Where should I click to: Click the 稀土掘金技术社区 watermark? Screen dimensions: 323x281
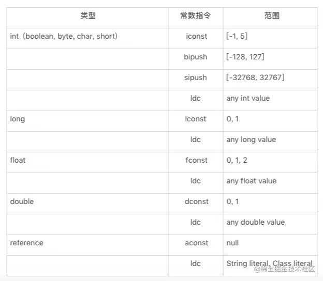coord(284,269)
